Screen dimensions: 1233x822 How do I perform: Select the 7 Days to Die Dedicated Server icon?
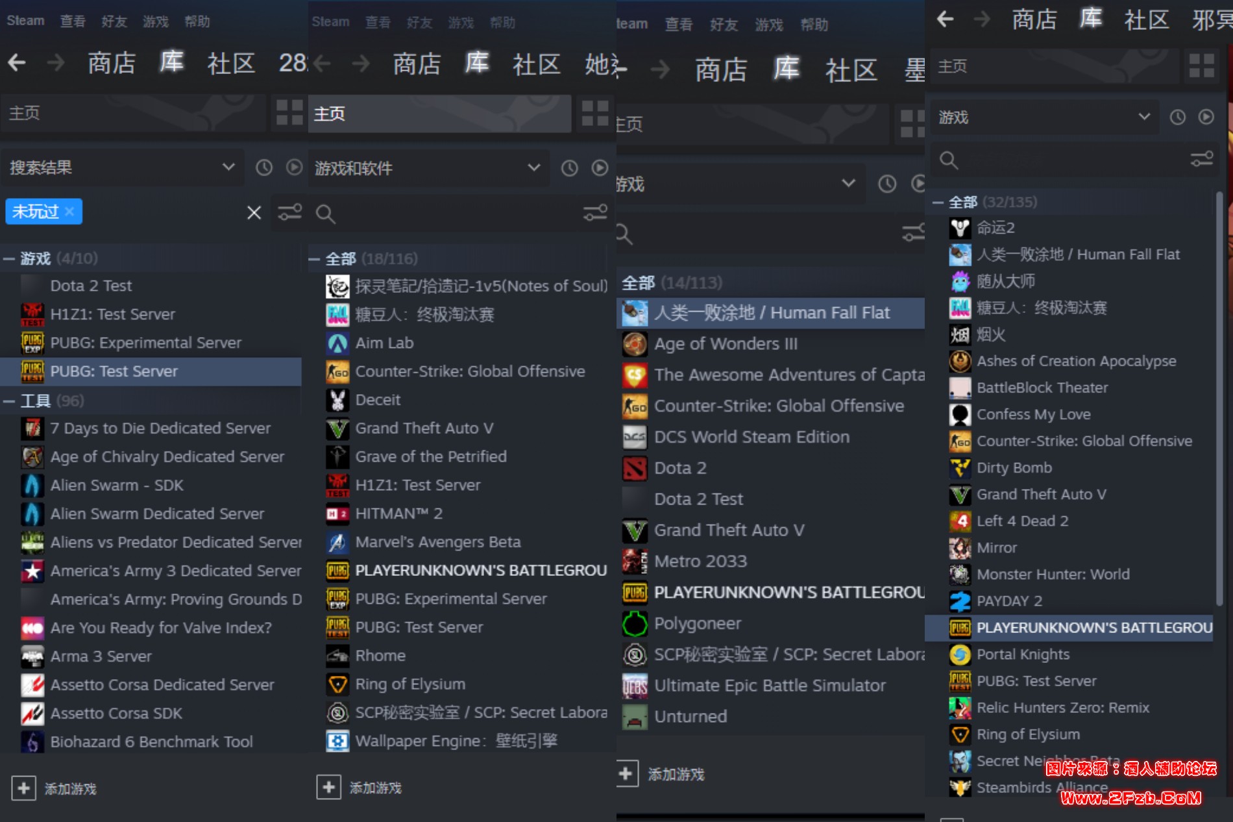point(32,429)
